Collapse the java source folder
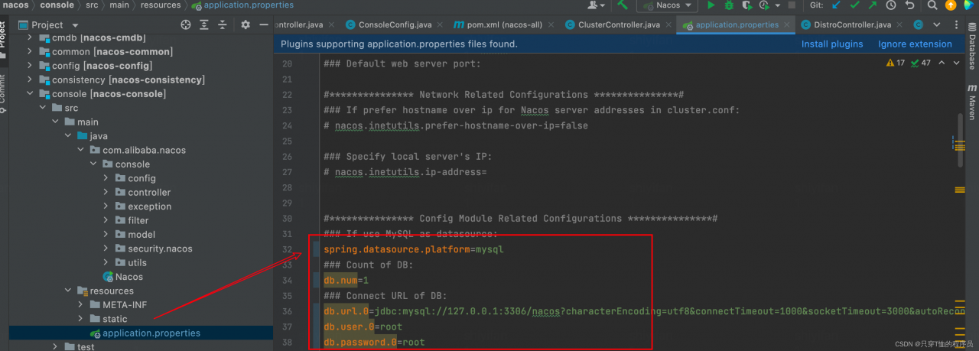The width and height of the screenshot is (979, 351). tap(68, 136)
